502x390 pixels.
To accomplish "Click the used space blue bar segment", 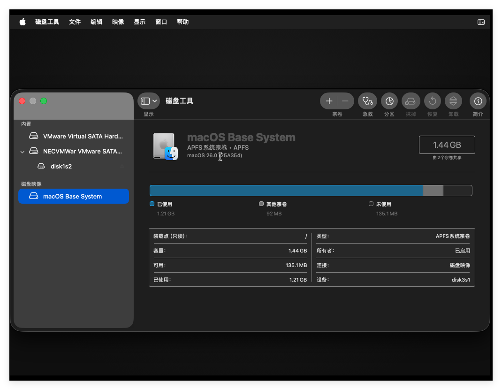I will coord(286,191).
